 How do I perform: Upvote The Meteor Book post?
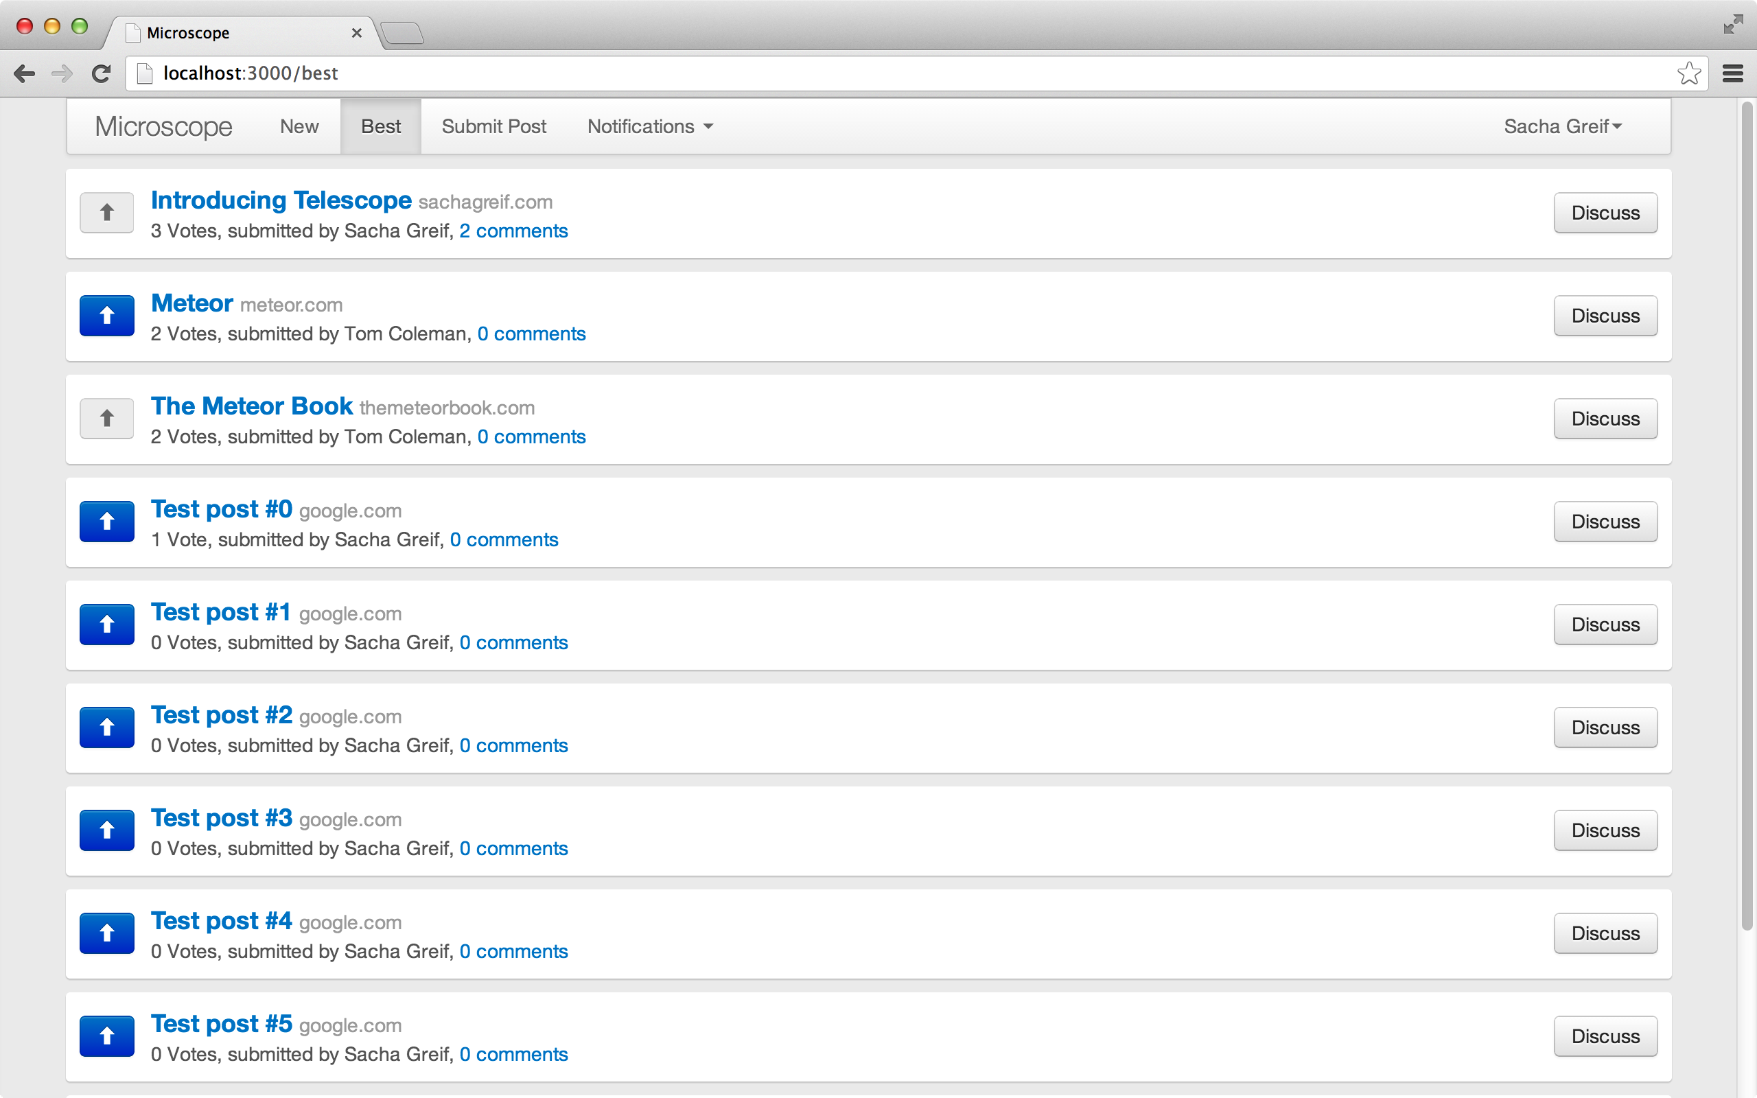(x=107, y=419)
